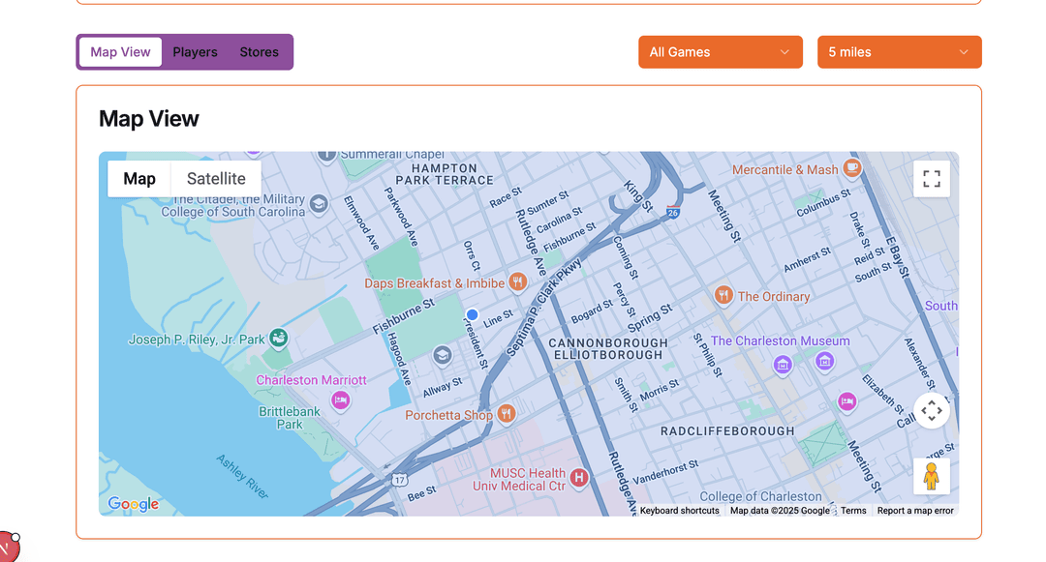
Task: Select Joseph P. Riley Jr. Park marker
Action: point(278,339)
